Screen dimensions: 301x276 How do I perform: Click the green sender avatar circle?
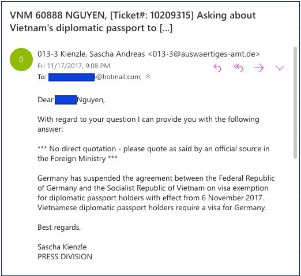click(x=21, y=59)
